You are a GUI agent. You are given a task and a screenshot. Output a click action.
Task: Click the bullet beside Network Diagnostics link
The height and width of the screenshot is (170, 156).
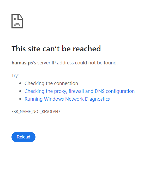20,99
